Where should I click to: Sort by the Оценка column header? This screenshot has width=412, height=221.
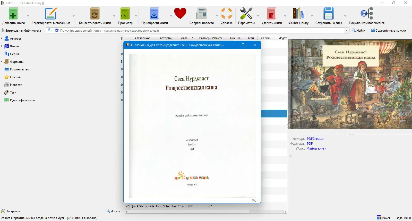235,38
